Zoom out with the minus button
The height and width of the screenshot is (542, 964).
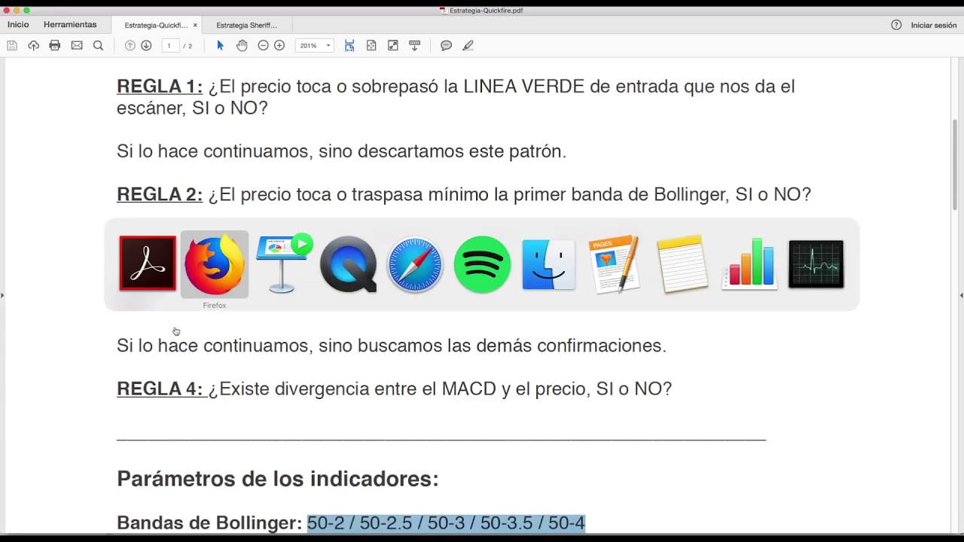(x=263, y=46)
